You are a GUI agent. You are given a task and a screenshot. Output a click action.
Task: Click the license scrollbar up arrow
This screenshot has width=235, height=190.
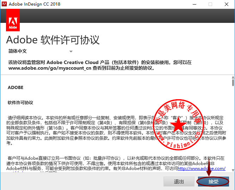tap(233, 77)
